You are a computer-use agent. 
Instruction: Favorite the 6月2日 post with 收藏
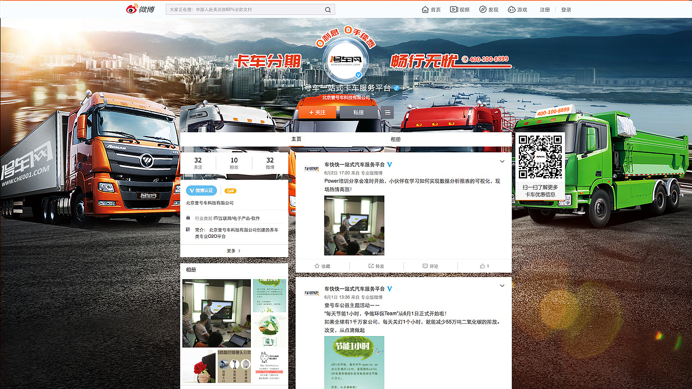[x=322, y=266]
